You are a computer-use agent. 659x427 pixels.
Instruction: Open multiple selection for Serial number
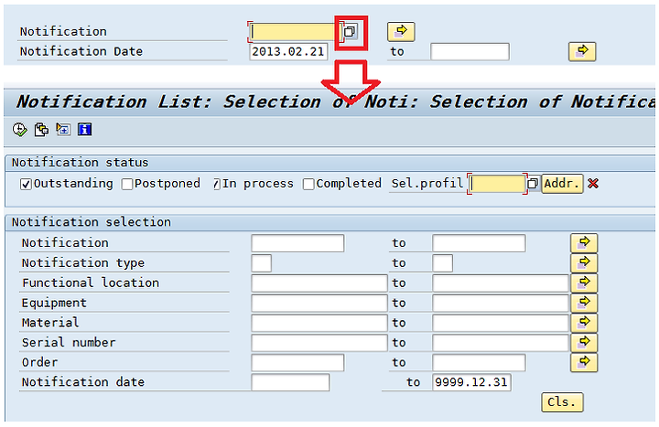[x=584, y=343]
